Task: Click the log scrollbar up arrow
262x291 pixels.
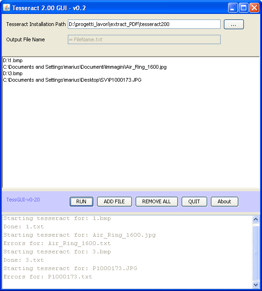Action: pyautogui.click(x=255, y=219)
